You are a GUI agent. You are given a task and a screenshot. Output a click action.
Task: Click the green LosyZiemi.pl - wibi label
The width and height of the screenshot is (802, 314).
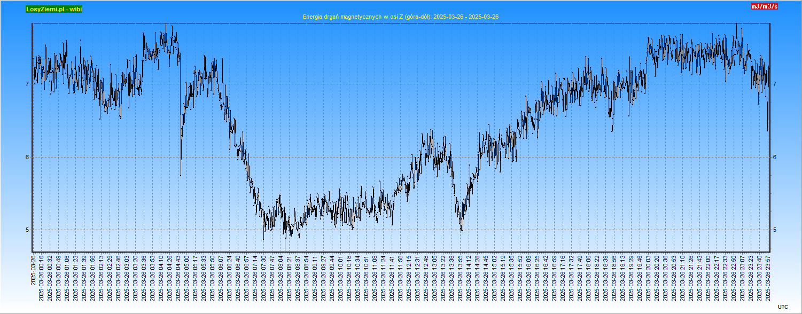click(x=54, y=9)
